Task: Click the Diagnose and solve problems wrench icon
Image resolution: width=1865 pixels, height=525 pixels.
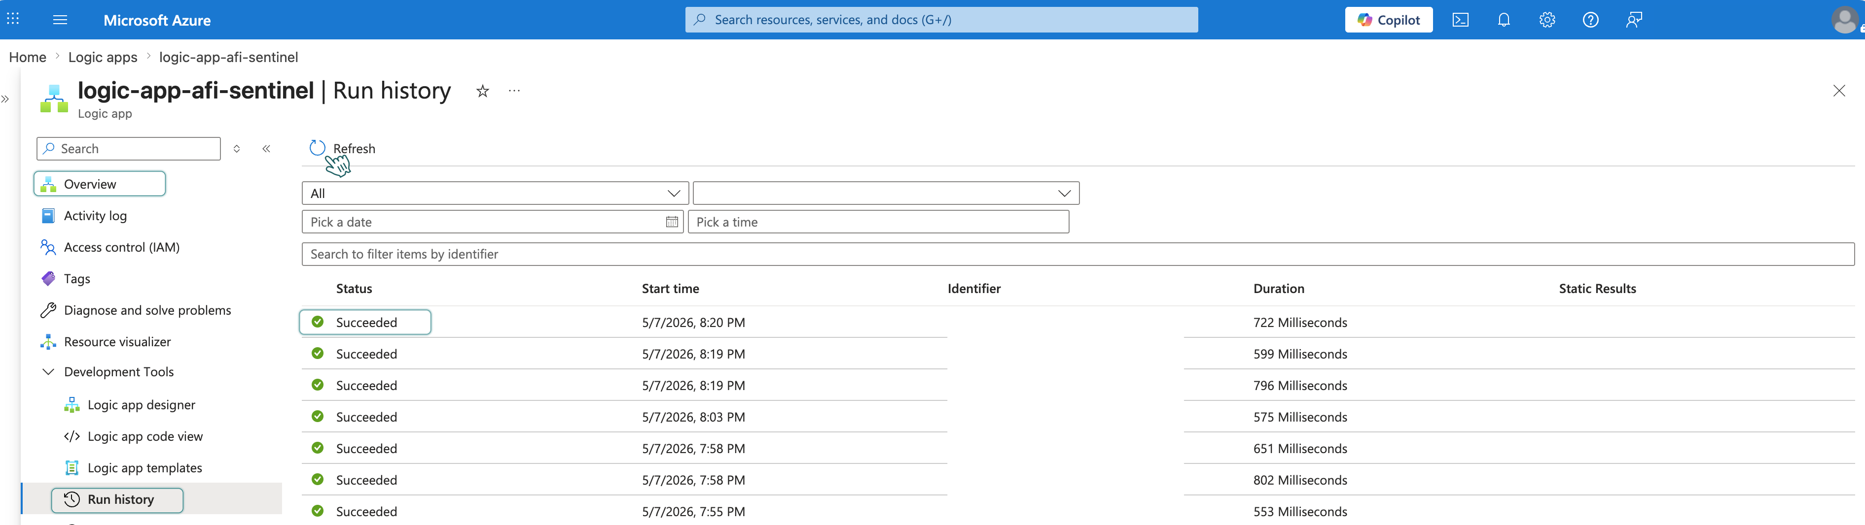Action: point(48,310)
